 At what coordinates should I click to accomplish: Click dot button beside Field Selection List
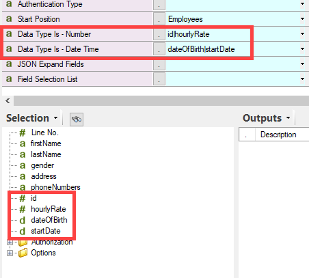coord(159,79)
